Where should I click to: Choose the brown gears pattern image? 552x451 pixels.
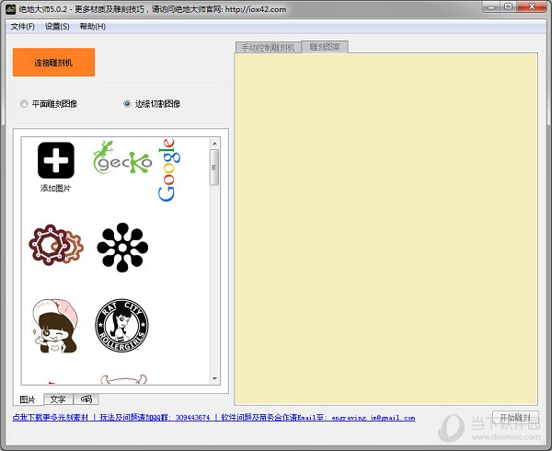tap(56, 245)
